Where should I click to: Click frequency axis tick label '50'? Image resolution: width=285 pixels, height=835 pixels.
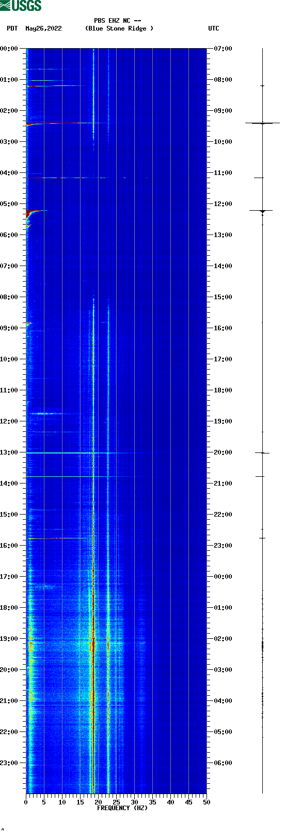click(x=207, y=802)
